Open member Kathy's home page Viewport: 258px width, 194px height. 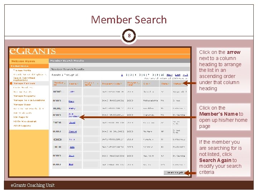click(x=72, y=108)
